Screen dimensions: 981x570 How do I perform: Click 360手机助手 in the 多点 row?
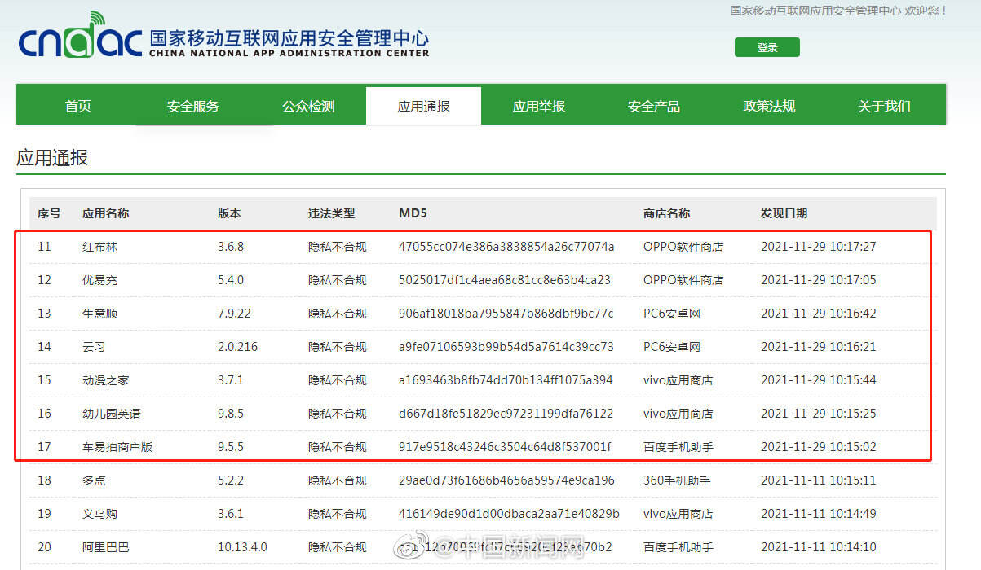(x=677, y=480)
